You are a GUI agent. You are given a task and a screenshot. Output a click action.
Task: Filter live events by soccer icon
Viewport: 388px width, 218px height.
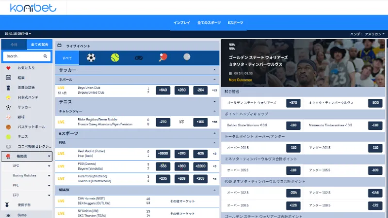click(x=91, y=58)
